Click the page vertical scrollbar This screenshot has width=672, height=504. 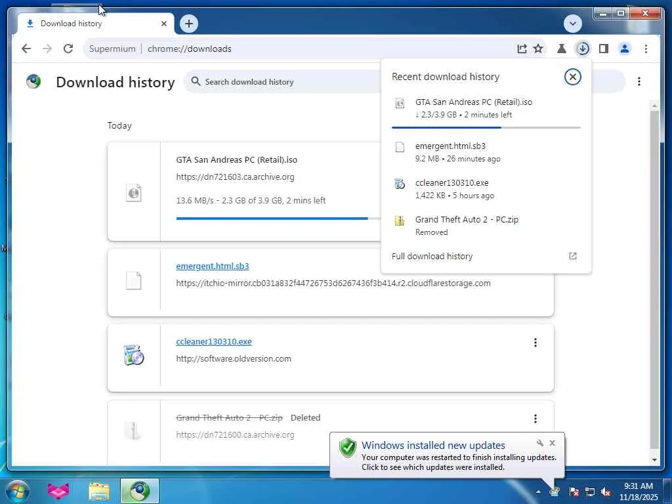pos(654,278)
